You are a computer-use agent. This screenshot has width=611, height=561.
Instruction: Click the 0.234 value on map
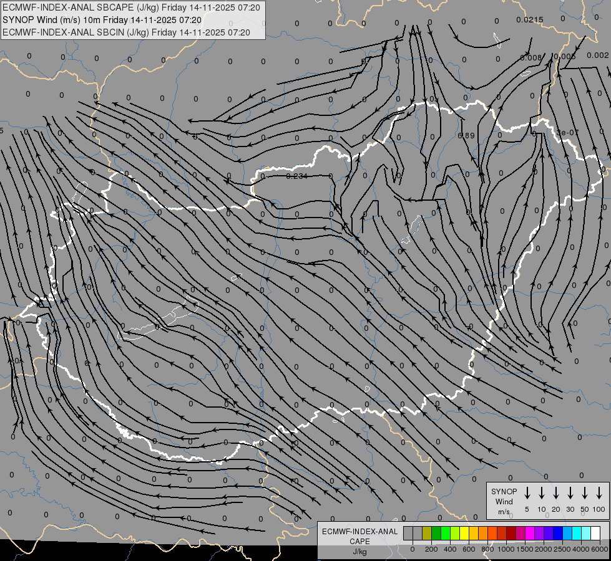click(297, 176)
